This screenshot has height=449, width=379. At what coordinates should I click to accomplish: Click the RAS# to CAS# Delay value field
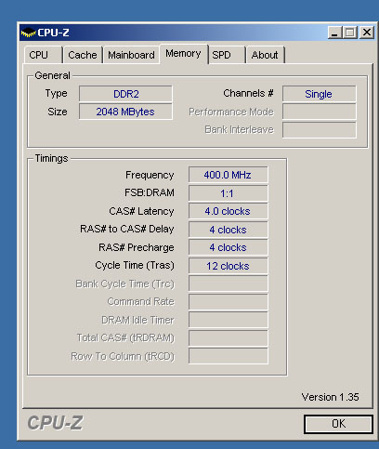pyautogui.click(x=228, y=230)
